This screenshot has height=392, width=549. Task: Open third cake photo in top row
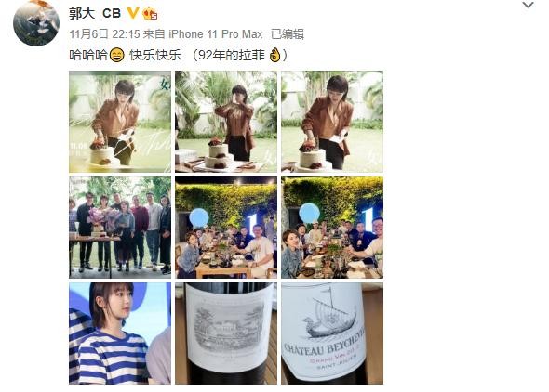coord(332,122)
